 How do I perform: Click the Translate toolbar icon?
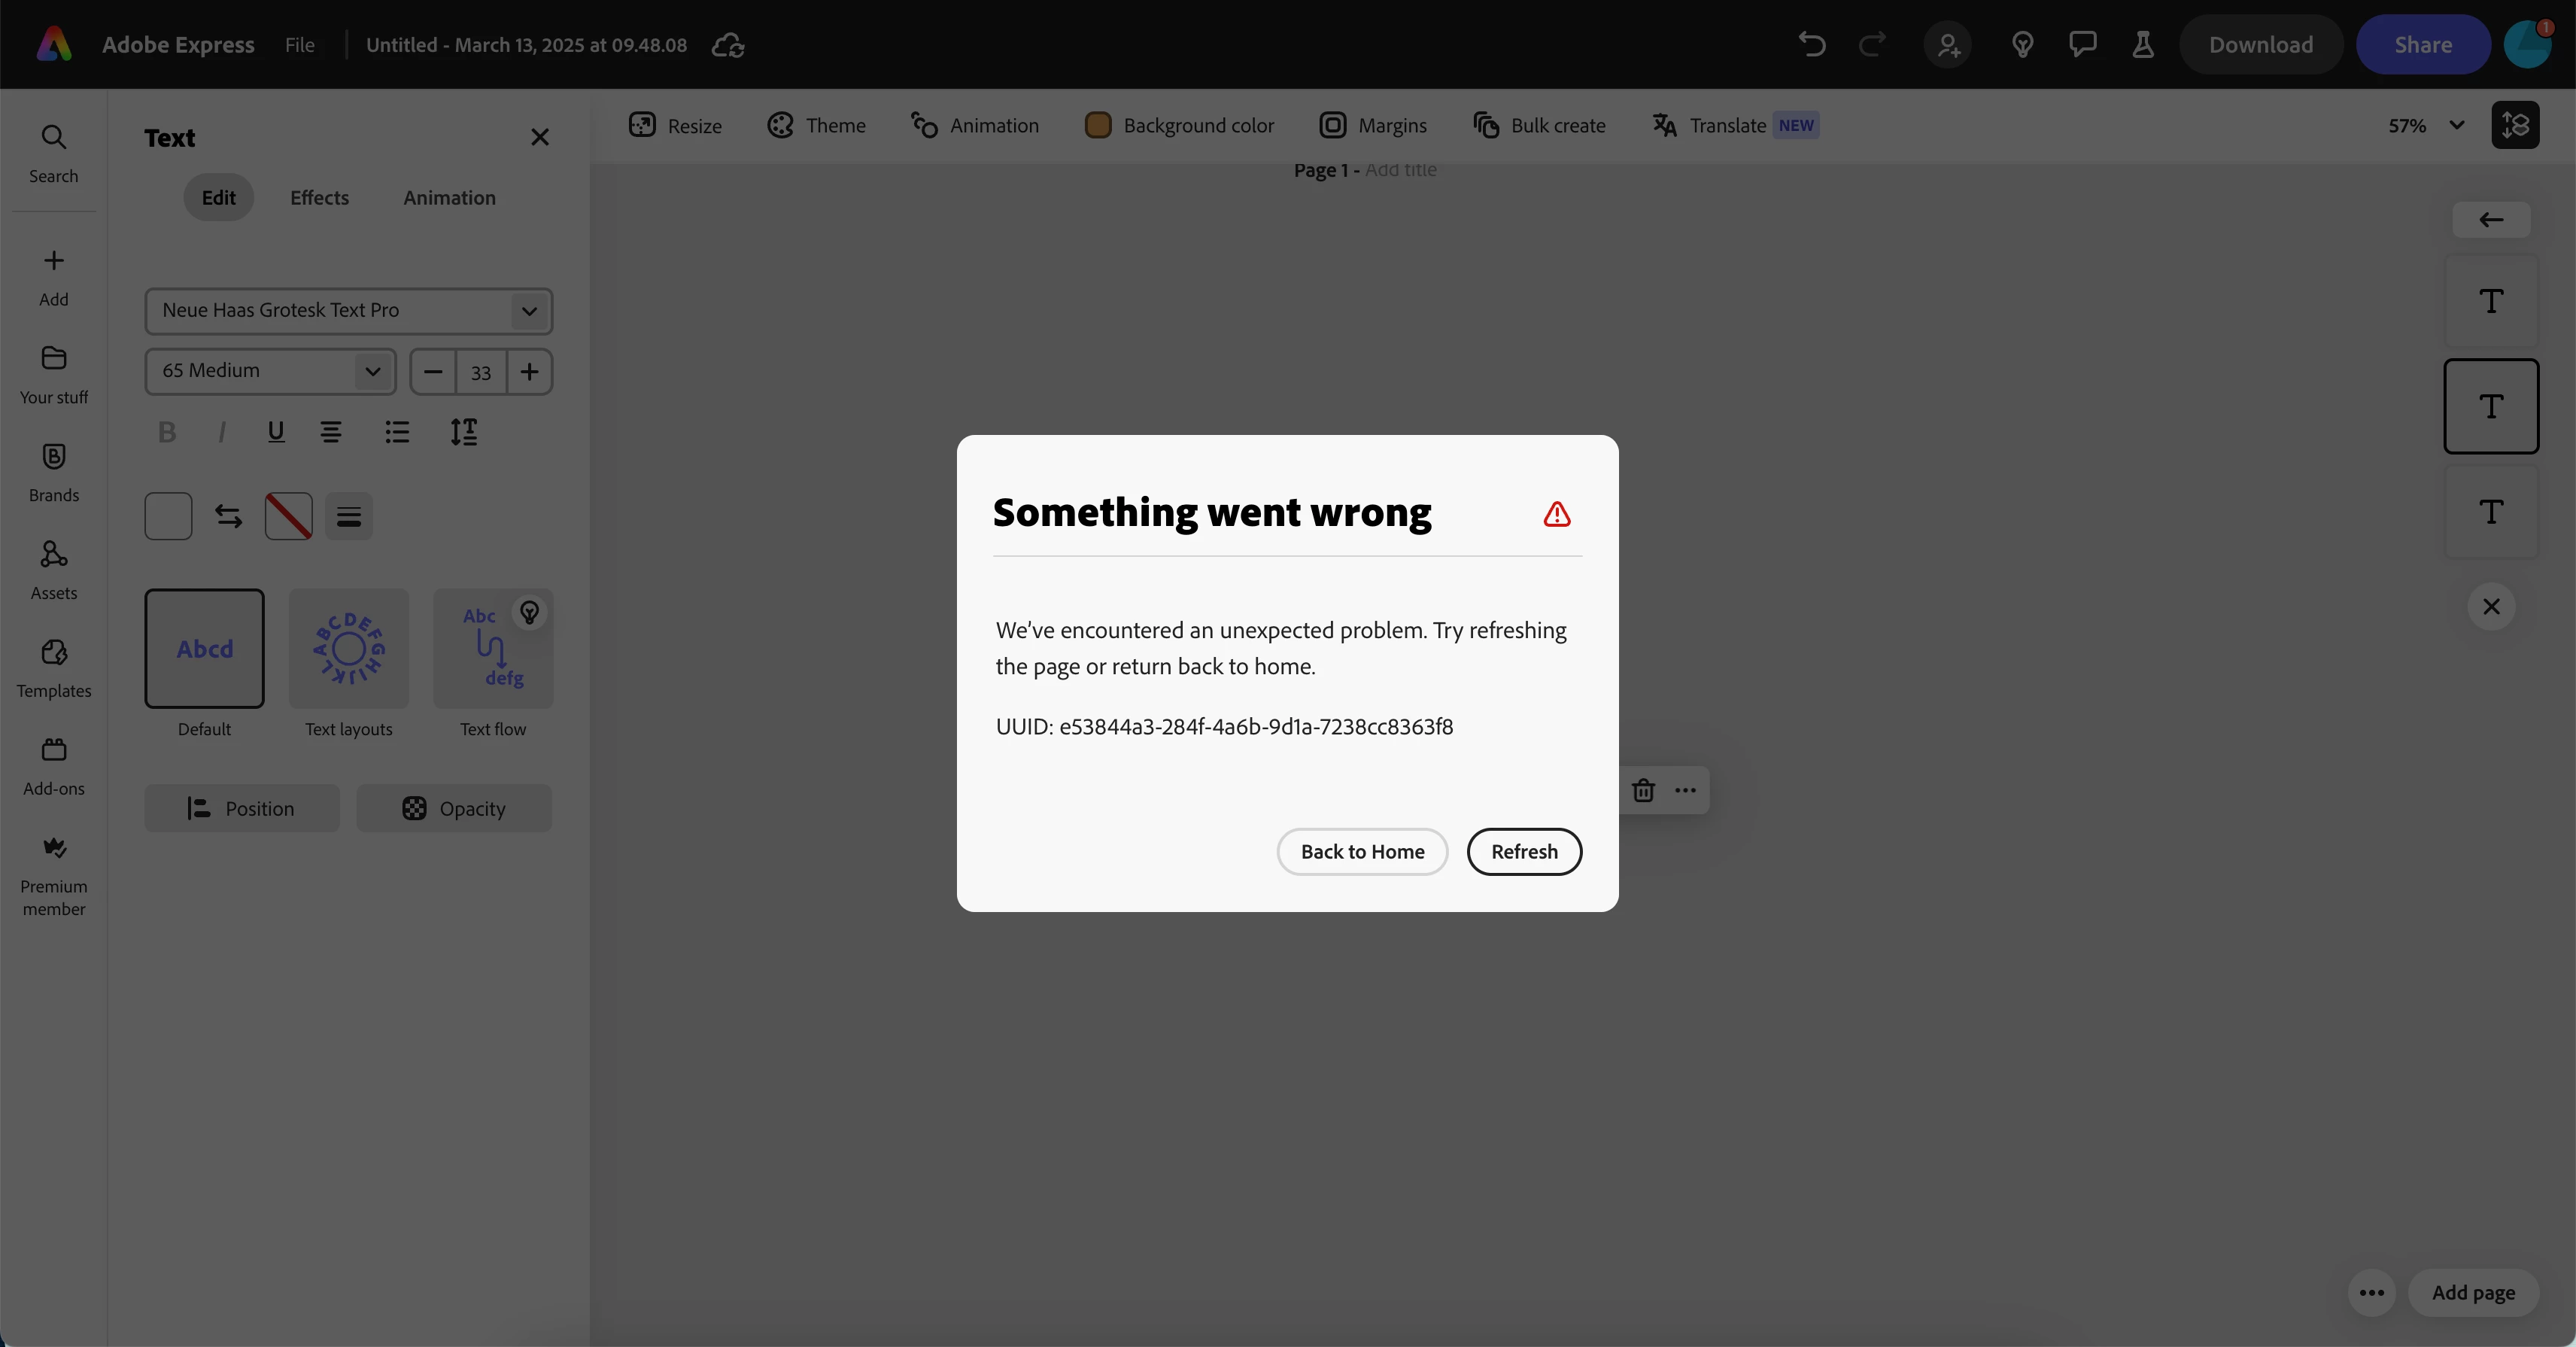tap(1664, 125)
